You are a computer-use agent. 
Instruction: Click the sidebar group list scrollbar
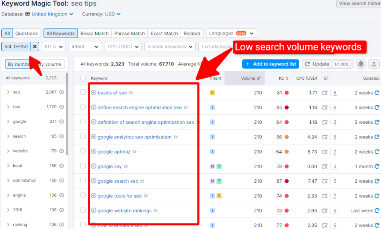click(x=67, y=114)
